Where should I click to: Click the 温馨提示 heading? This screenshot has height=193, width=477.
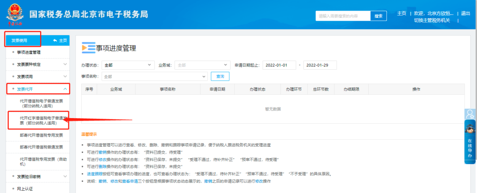[x=89, y=134]
